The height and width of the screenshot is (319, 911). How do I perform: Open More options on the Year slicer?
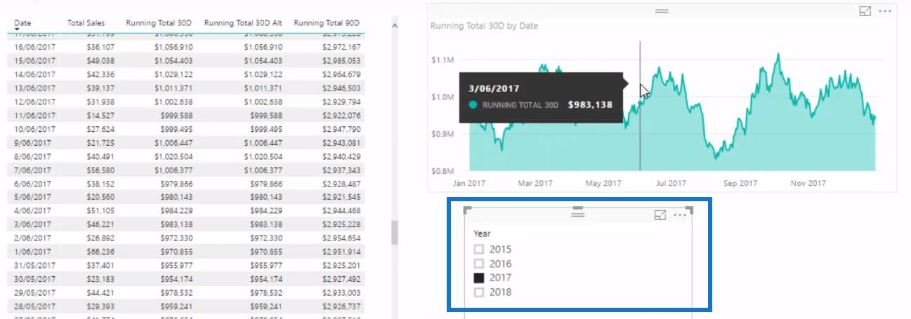tap(679, 215)
